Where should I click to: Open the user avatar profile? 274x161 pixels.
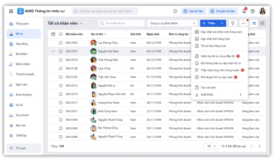(x=262, y=11)
